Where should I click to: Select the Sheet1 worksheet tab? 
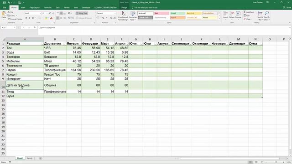(x=20, y=159)
